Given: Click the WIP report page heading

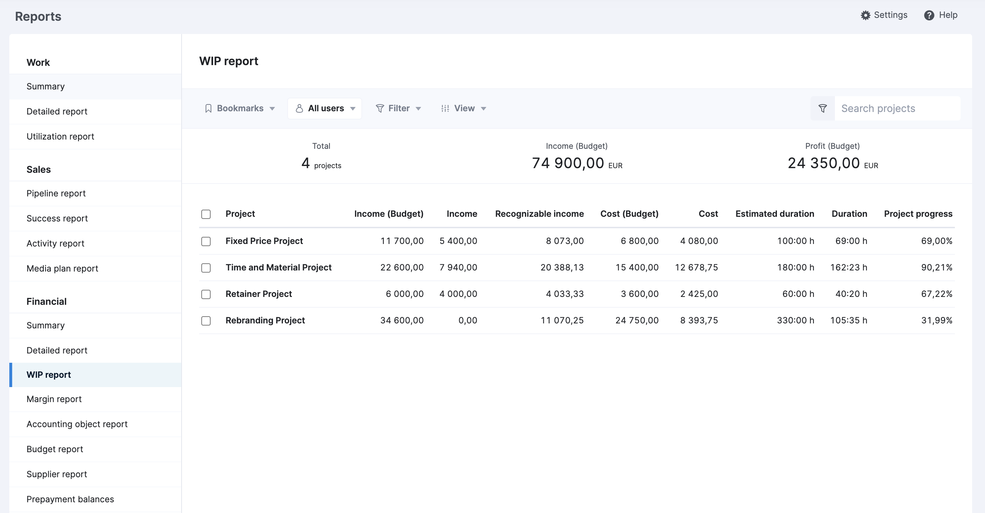Looking at the screenshot, I should [229, 61].
